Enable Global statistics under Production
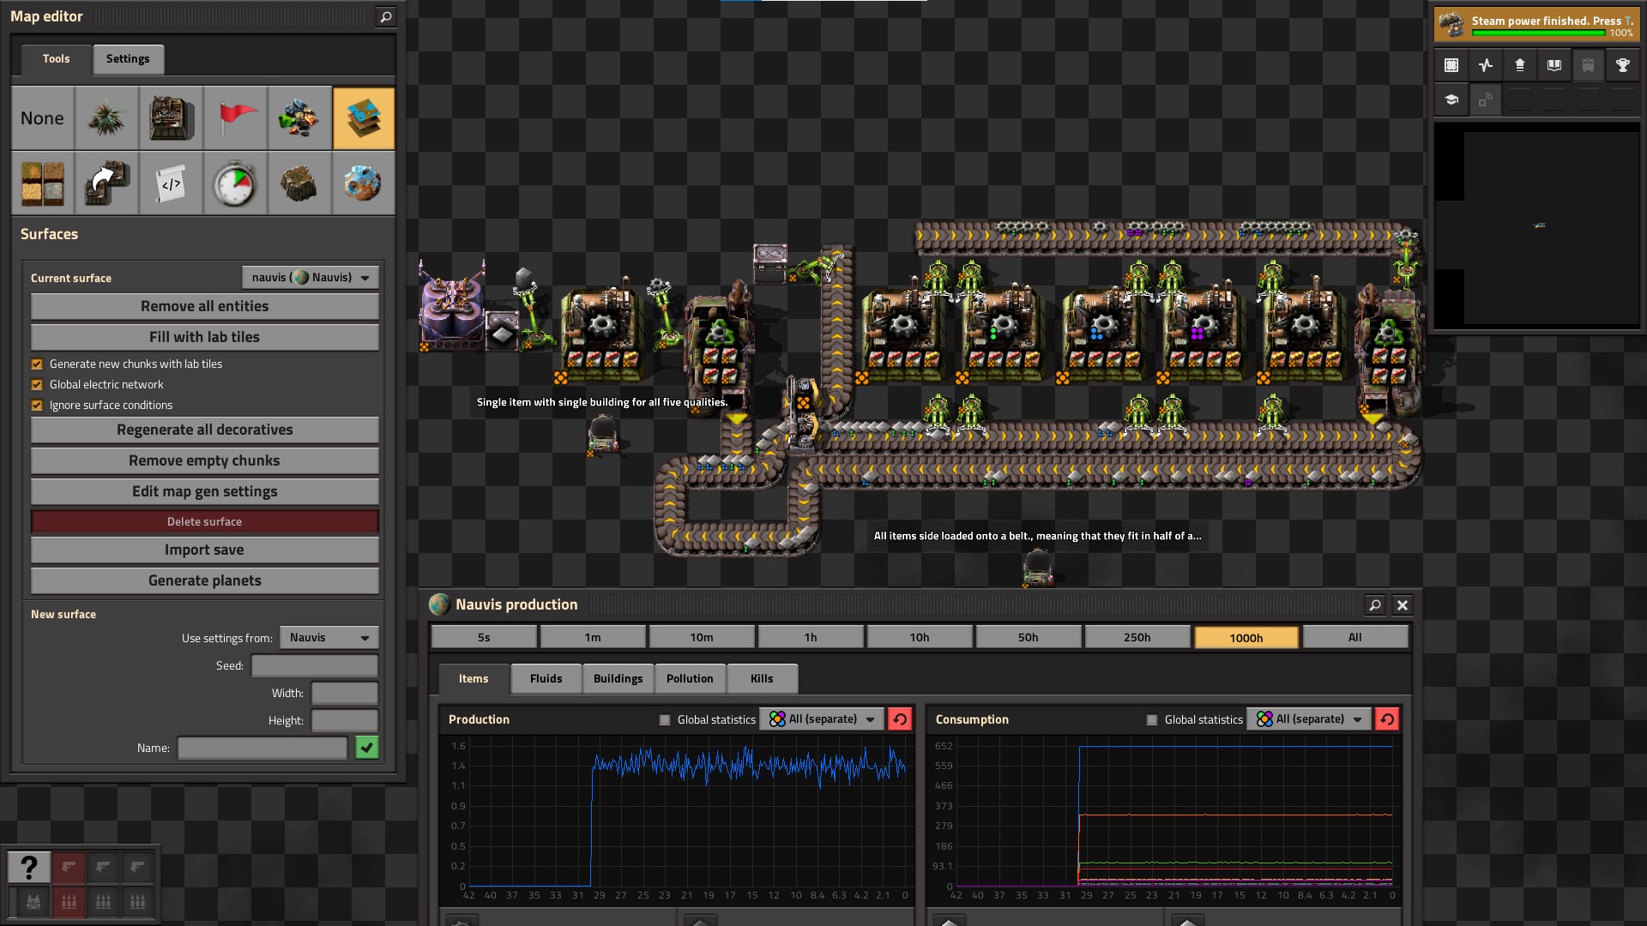The height and width of the screenshot is (926, 1647). [x=665, y=720]
